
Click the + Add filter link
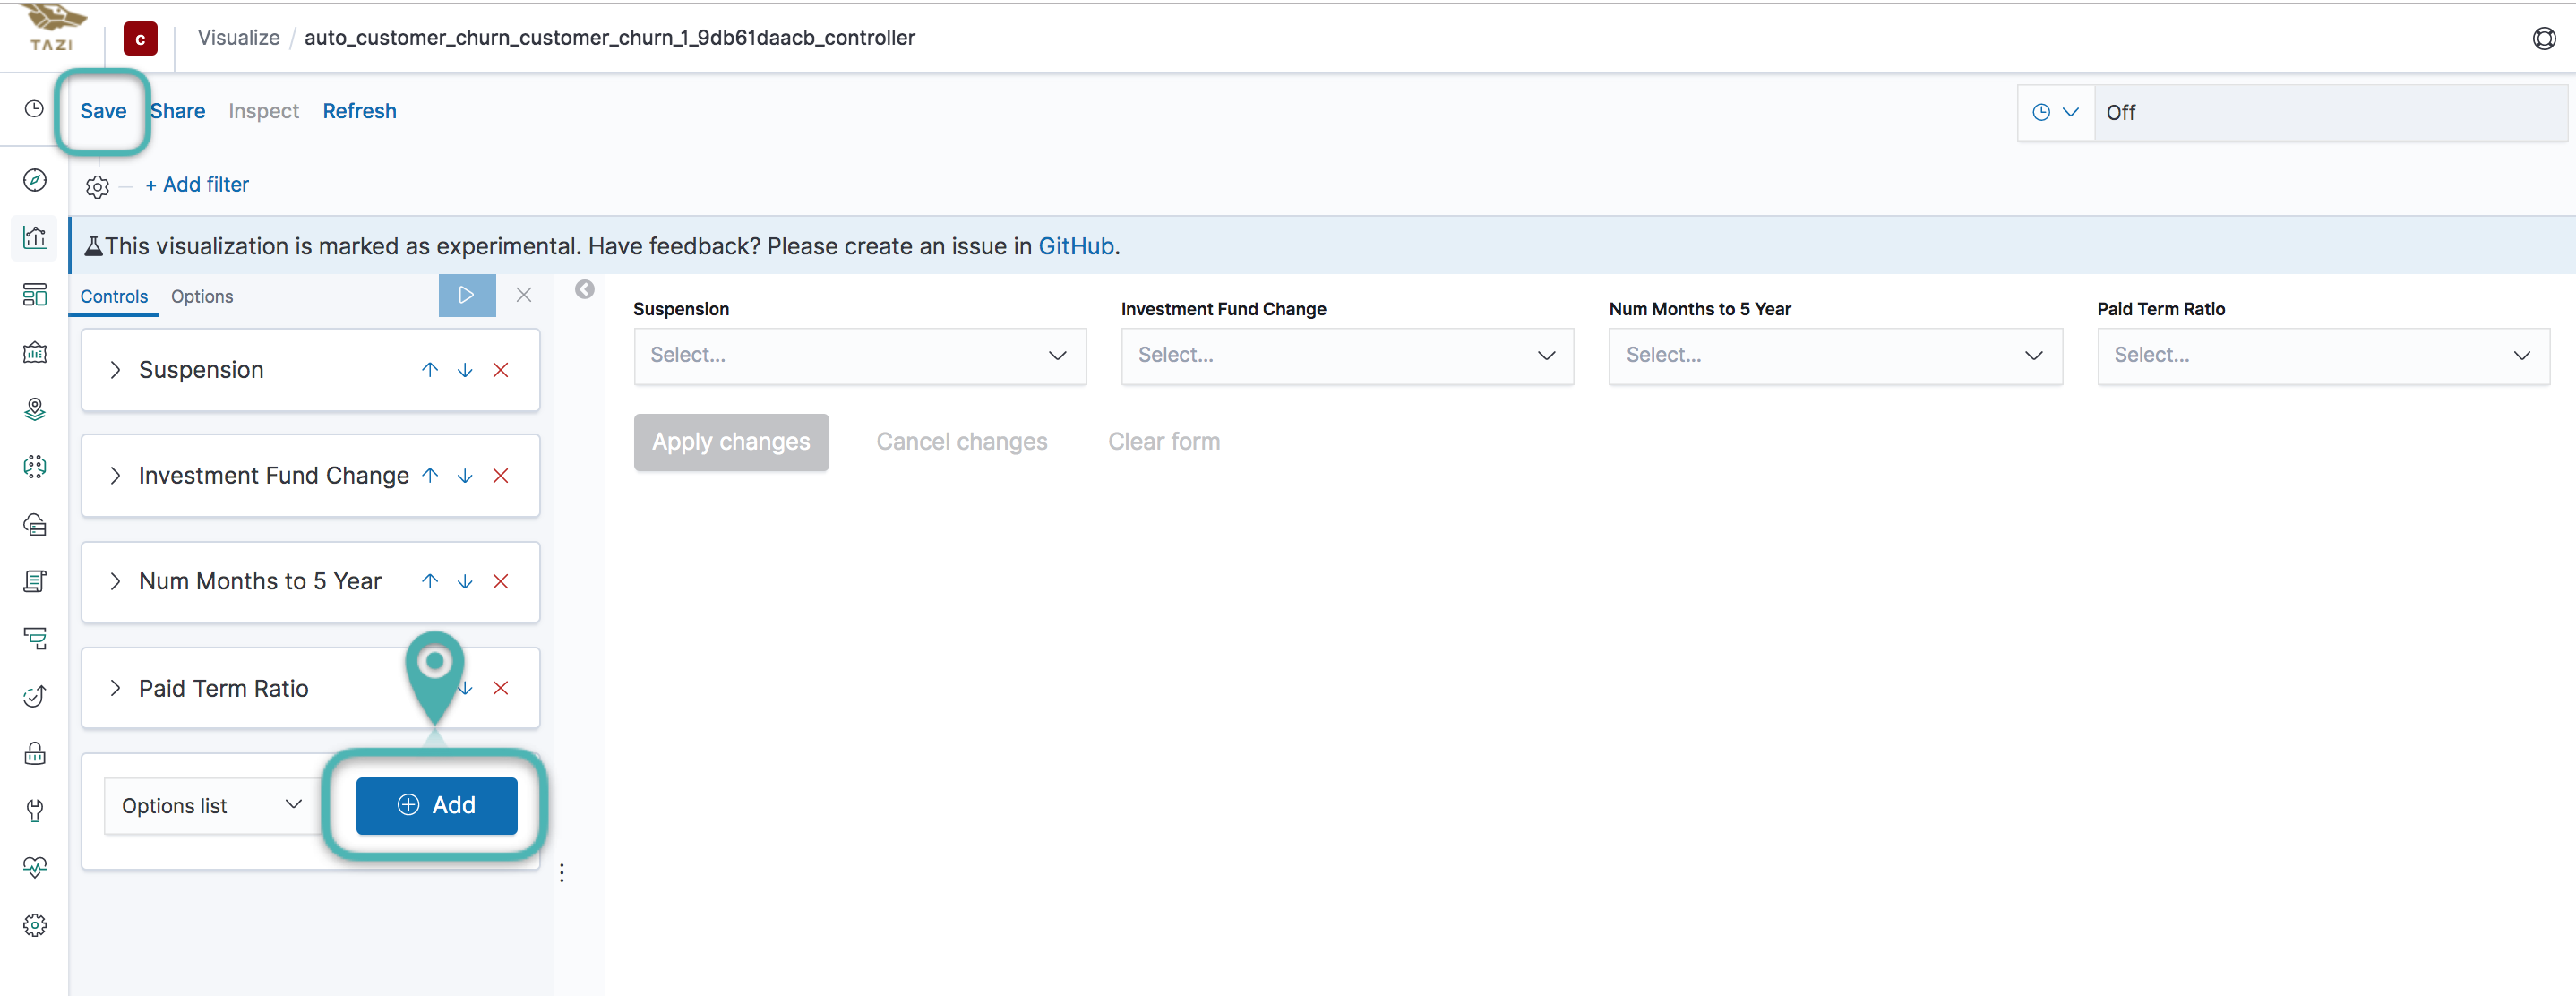click(x=197, y=185)
